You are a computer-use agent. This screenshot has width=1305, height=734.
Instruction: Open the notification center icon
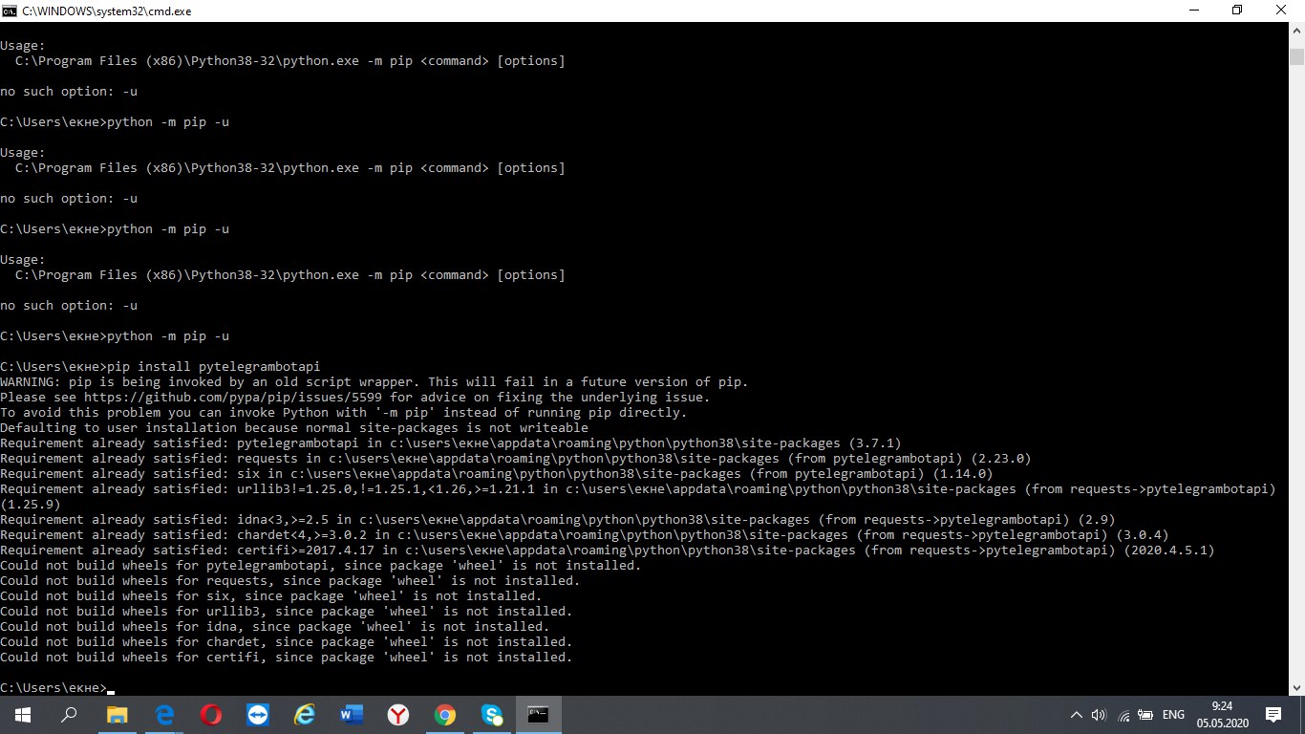tap(1273, 715)
